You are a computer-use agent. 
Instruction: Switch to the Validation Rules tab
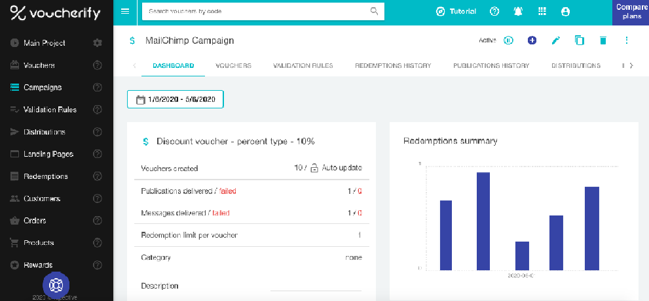click(x=303, y=66)
